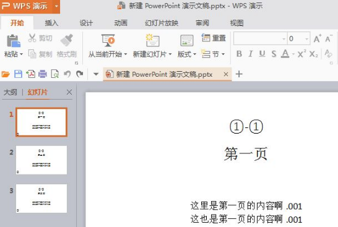
Task: Add a new document tab with plus
Action: point(239,74)
